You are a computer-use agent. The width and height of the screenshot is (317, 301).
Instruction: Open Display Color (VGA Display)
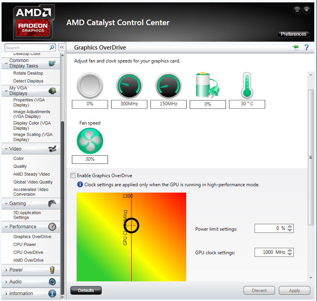(x=32, y=126)
